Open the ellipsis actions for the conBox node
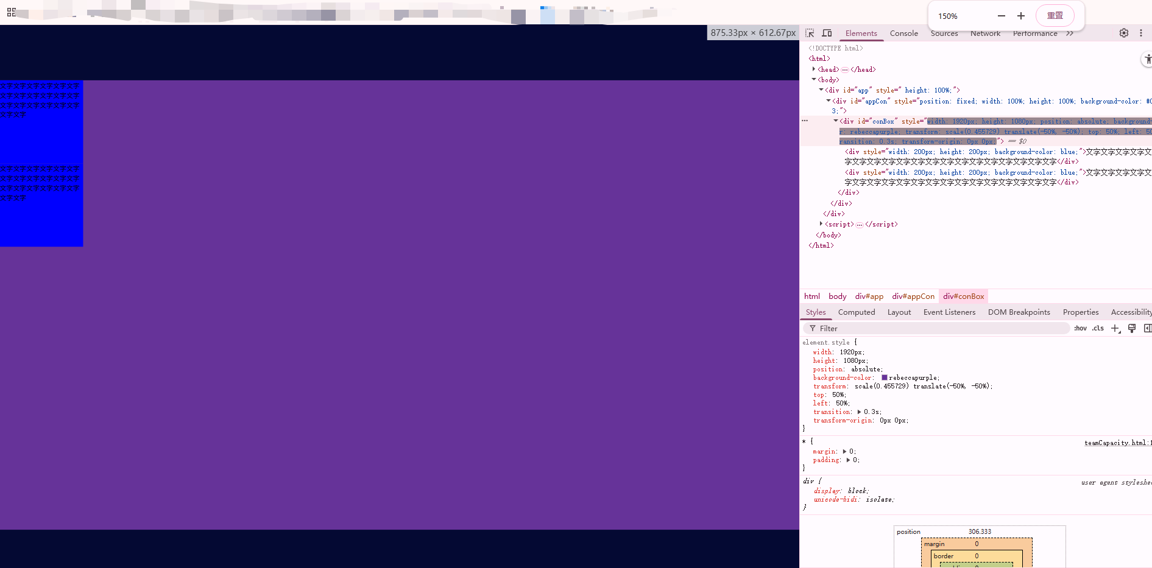Viewport: 1152px width, 568px height. click(805, 121)
